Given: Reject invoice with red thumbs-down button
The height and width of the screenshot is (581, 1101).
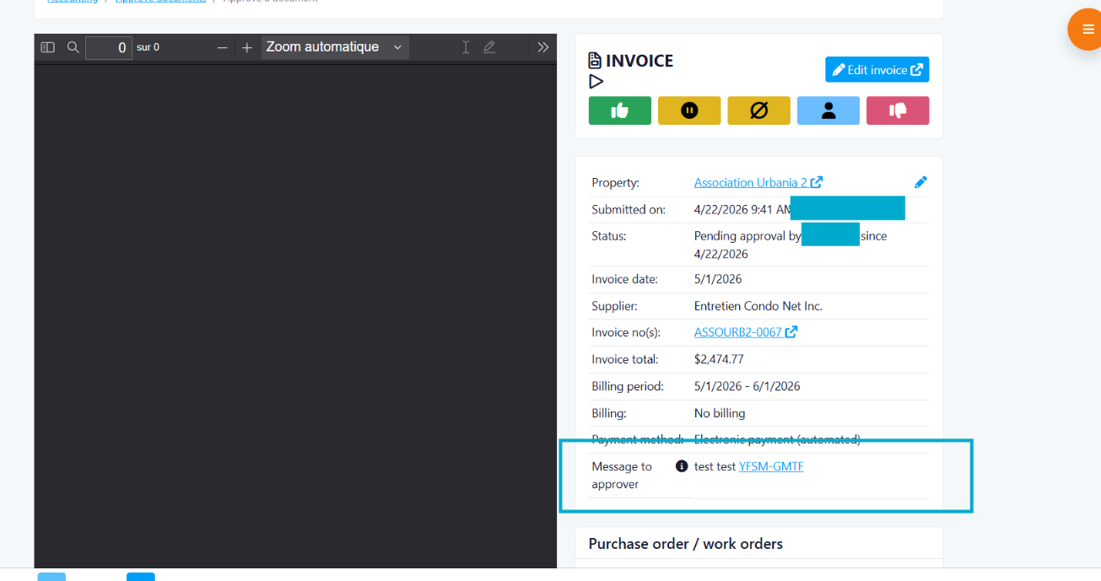Looking at the screenshot, I should click(898, 110).
